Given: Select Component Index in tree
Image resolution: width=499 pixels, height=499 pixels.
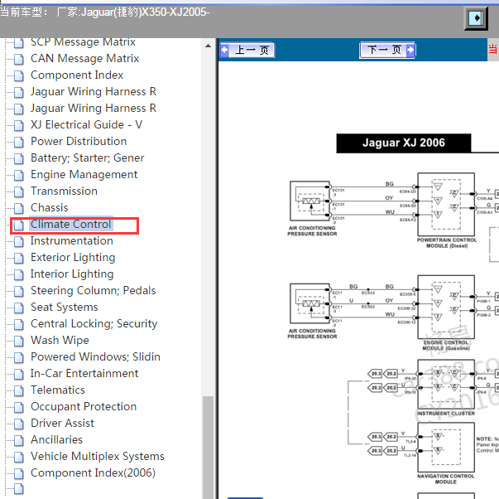Looking at the screenshot, I should pyautogui.click(x=77, y=75).
